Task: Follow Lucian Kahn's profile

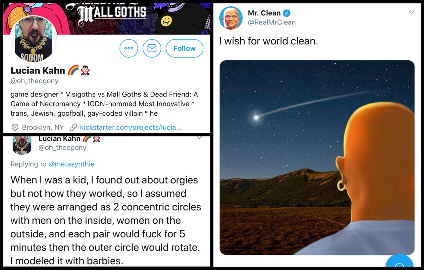Action: (x=185, y=48)
